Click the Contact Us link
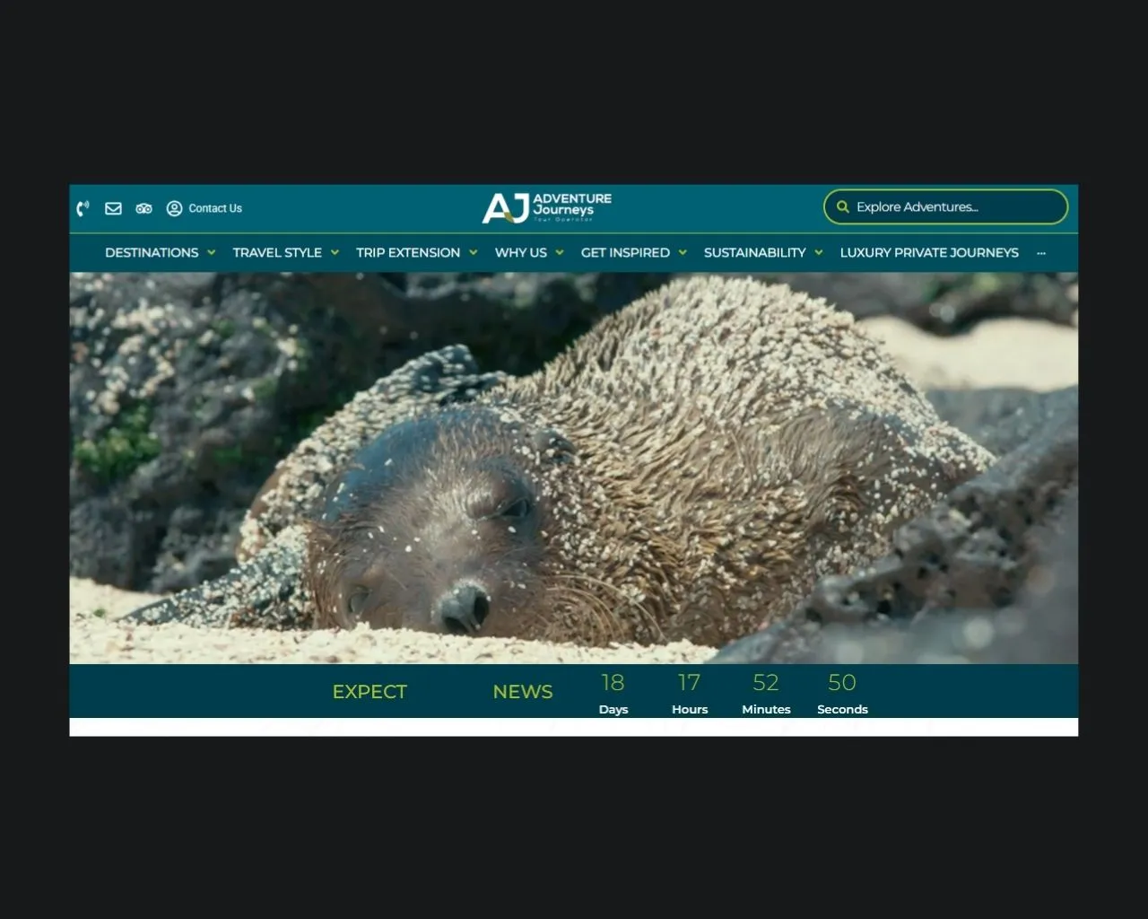Image resolution: width=1148 pixels, height=919 pixels. (x=215, y=208)
